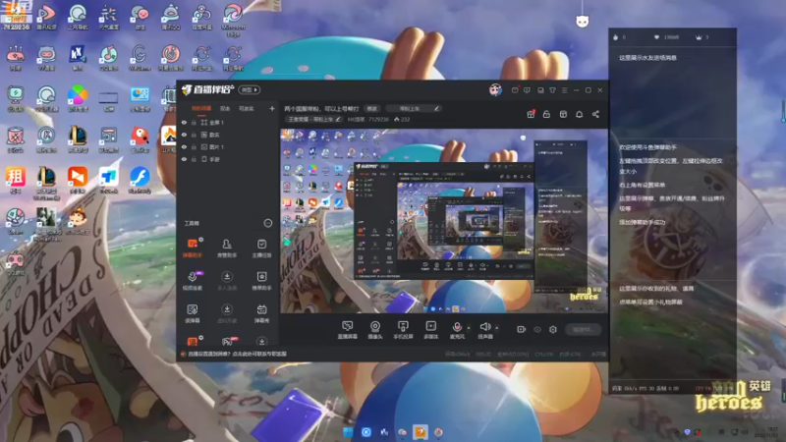
Task: Expand the speaker options arrow
Action: point(497,328)
